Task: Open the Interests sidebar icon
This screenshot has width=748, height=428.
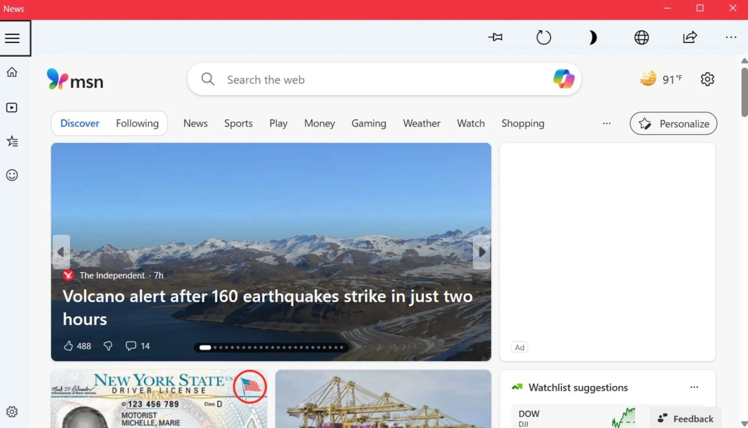Action: click(12, 141)
